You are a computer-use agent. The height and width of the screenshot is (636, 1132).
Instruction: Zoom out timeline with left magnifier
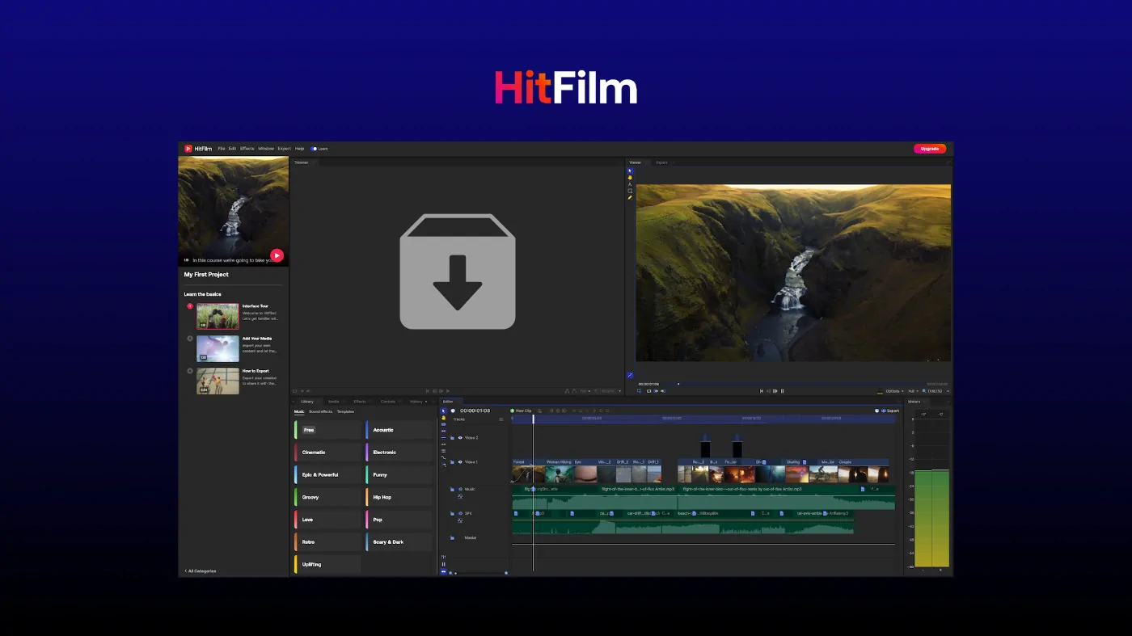point(450,573)
